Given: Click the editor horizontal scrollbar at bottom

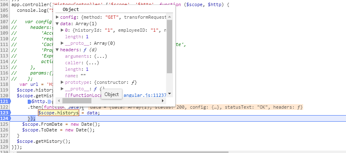Looking at the screenshot, I should [123, 152].
